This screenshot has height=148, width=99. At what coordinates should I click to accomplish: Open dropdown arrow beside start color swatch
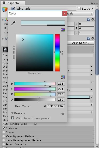tap(92, 97)
